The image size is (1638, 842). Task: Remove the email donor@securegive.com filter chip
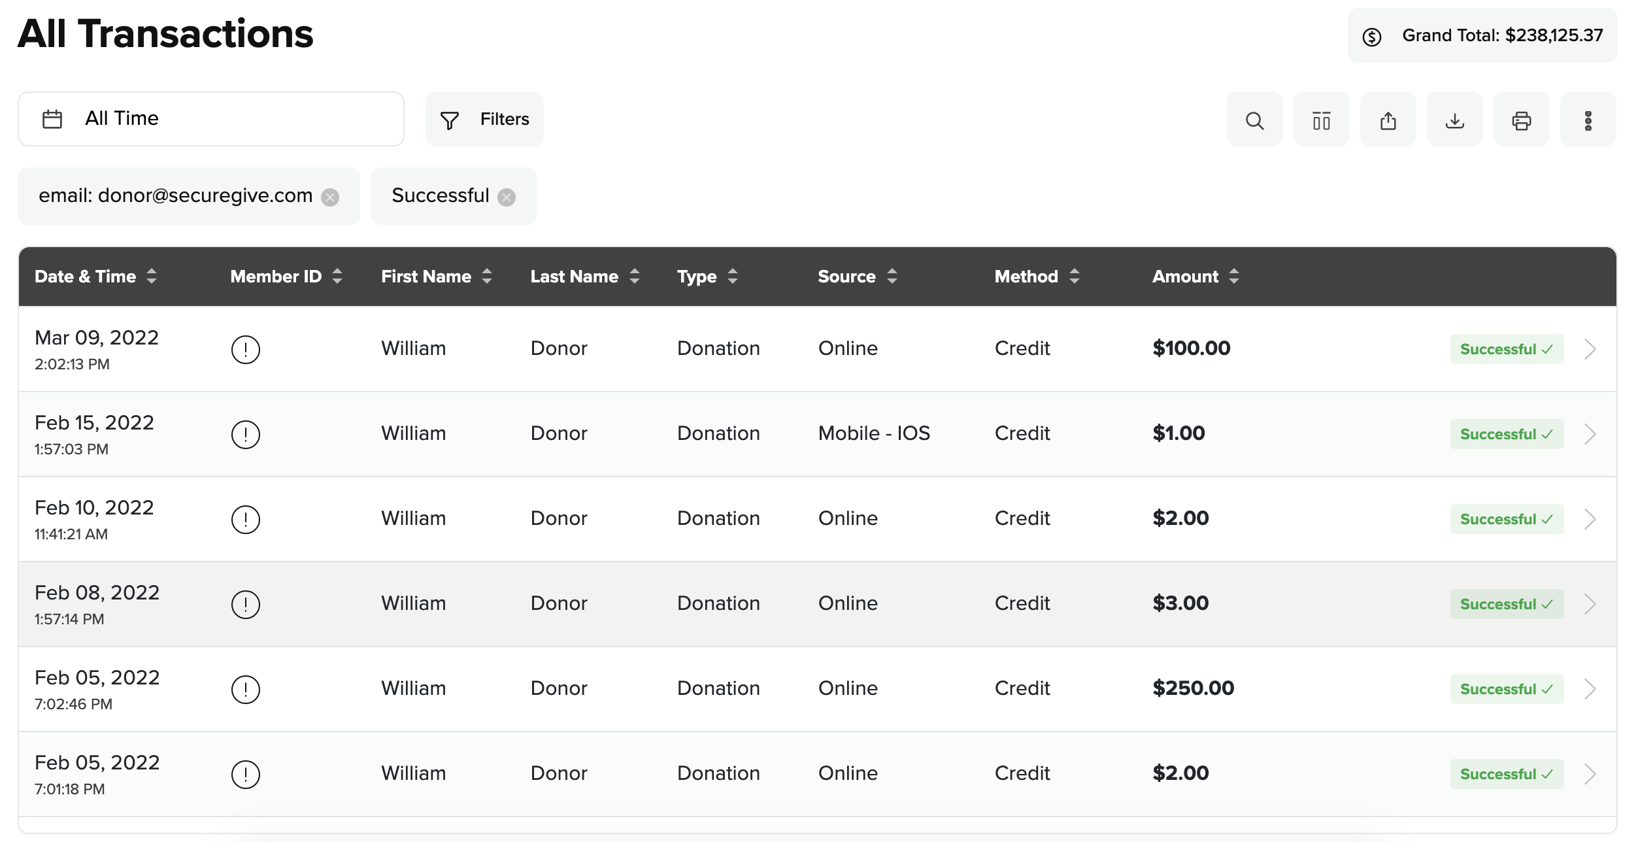click(330, 197)
